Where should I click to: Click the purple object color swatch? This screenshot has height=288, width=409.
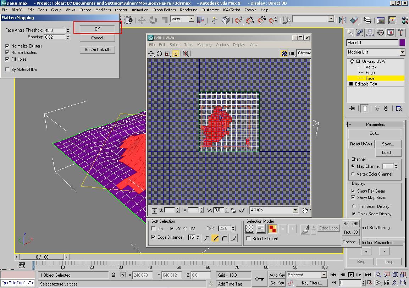pyautogui.click(x=402, y=43)
